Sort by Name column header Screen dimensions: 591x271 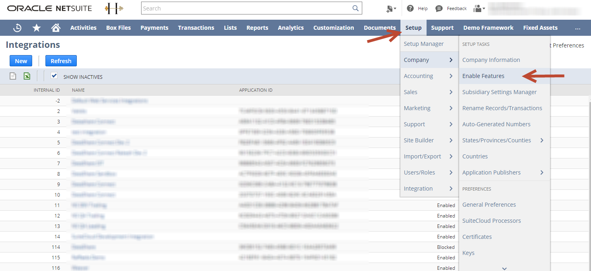[78, 90]
